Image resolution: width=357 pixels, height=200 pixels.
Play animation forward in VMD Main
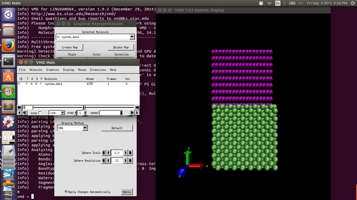click(137, 113)
